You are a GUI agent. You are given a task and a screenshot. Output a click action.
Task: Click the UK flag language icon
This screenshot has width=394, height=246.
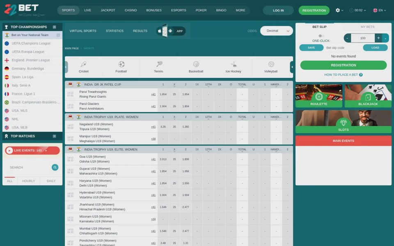pos(375,10)
